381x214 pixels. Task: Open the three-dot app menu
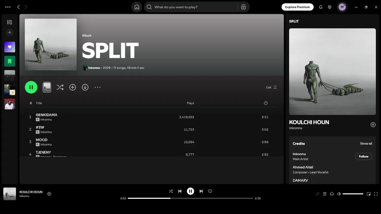tap(8, 7)
